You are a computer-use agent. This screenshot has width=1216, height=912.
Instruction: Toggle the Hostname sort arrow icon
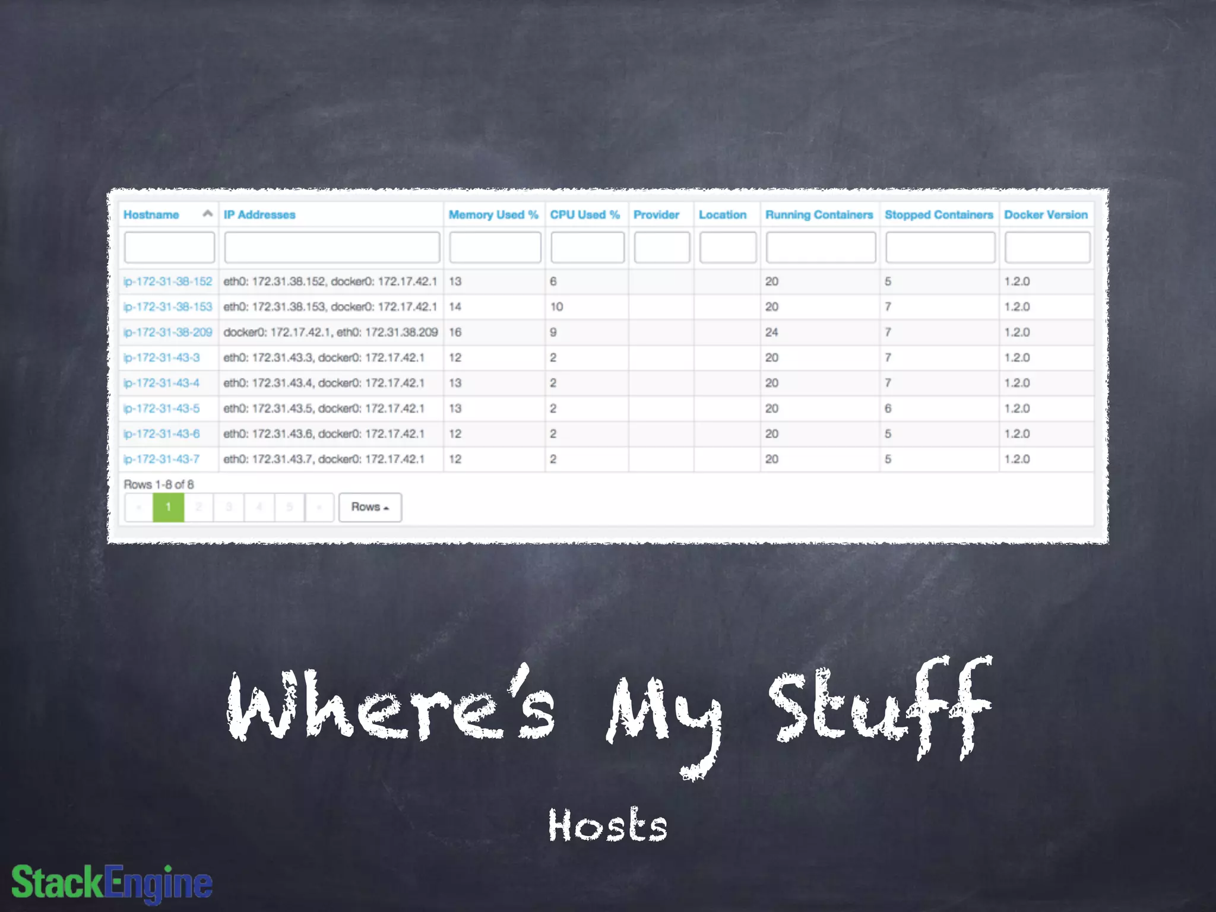point(207,214)
